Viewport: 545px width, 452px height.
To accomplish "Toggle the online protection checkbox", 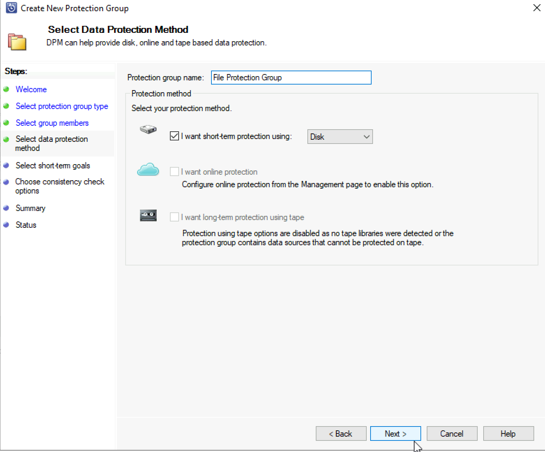I will coord(174,172).
